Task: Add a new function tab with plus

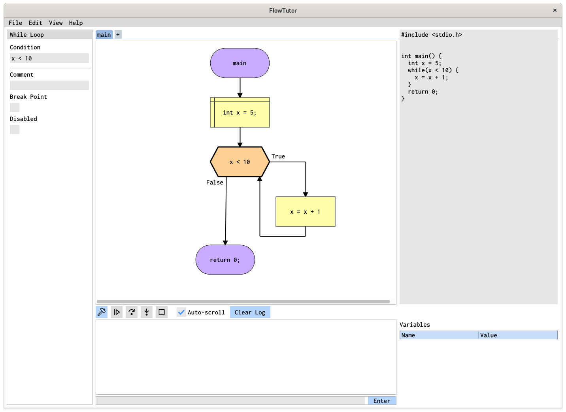Action: (x=118, y=35)
